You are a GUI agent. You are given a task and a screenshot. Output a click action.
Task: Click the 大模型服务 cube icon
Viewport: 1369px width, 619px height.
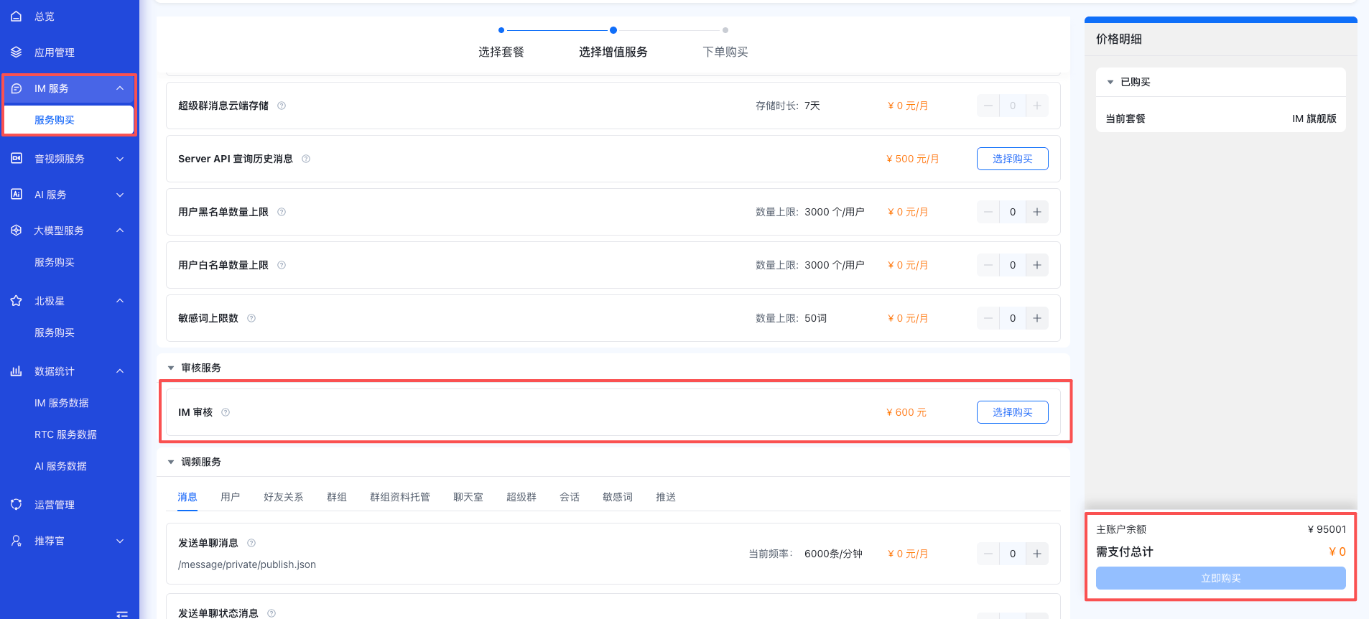coord(16,230)
